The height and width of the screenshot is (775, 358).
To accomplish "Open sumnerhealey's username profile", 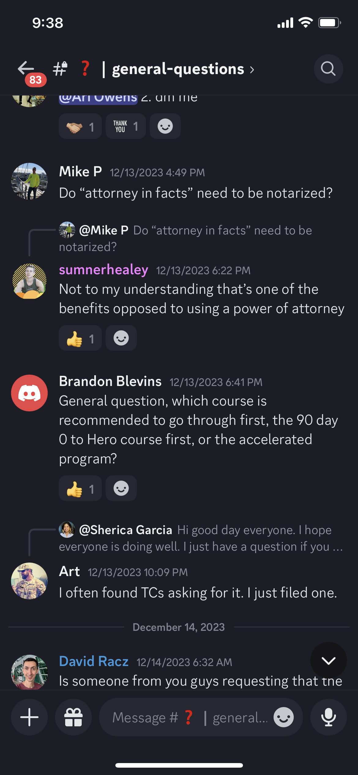I will 103,270.
